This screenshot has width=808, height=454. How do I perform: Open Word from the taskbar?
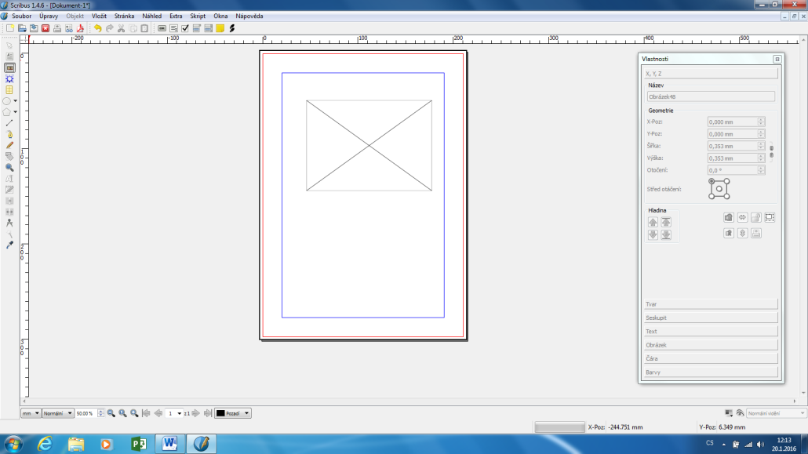[169, 444]
